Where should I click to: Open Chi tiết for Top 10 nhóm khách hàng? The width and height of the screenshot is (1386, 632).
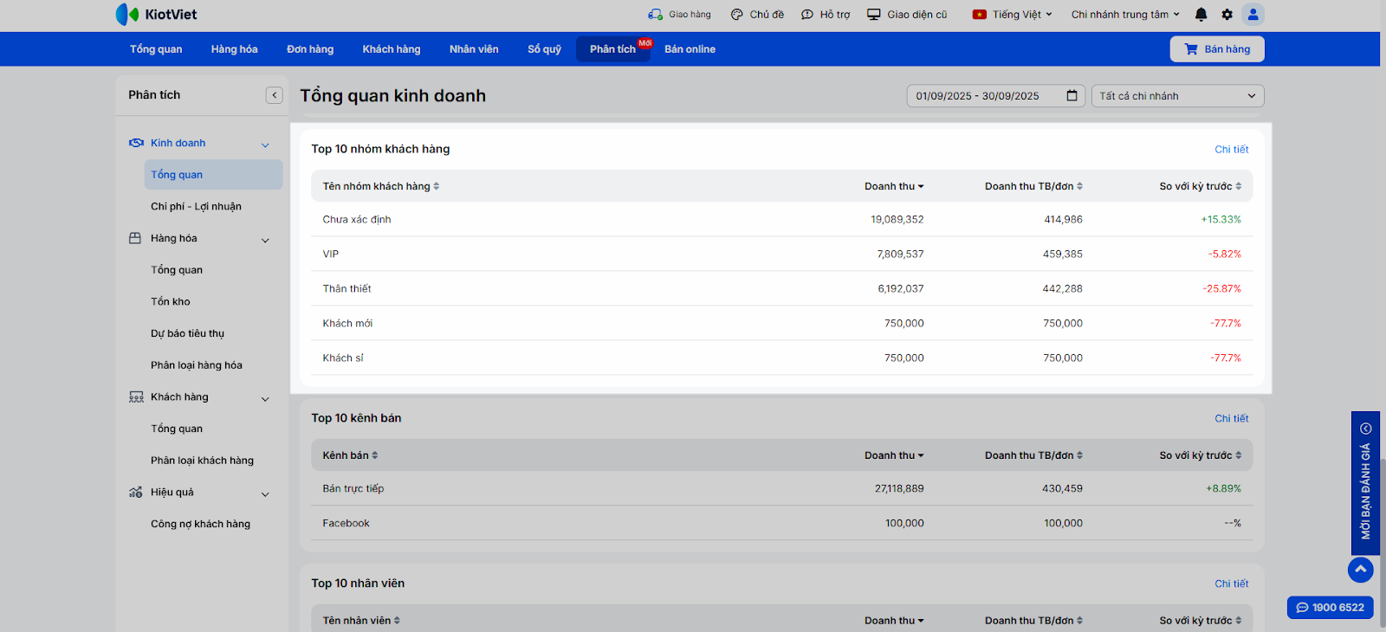point(1231,150)
